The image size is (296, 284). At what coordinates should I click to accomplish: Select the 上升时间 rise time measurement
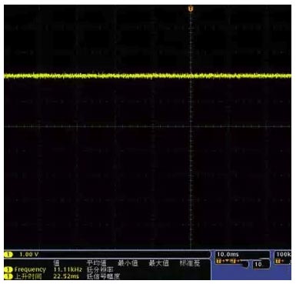28,276
